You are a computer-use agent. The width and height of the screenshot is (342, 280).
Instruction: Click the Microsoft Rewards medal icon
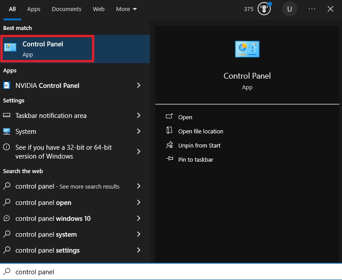tap(264, 9)
